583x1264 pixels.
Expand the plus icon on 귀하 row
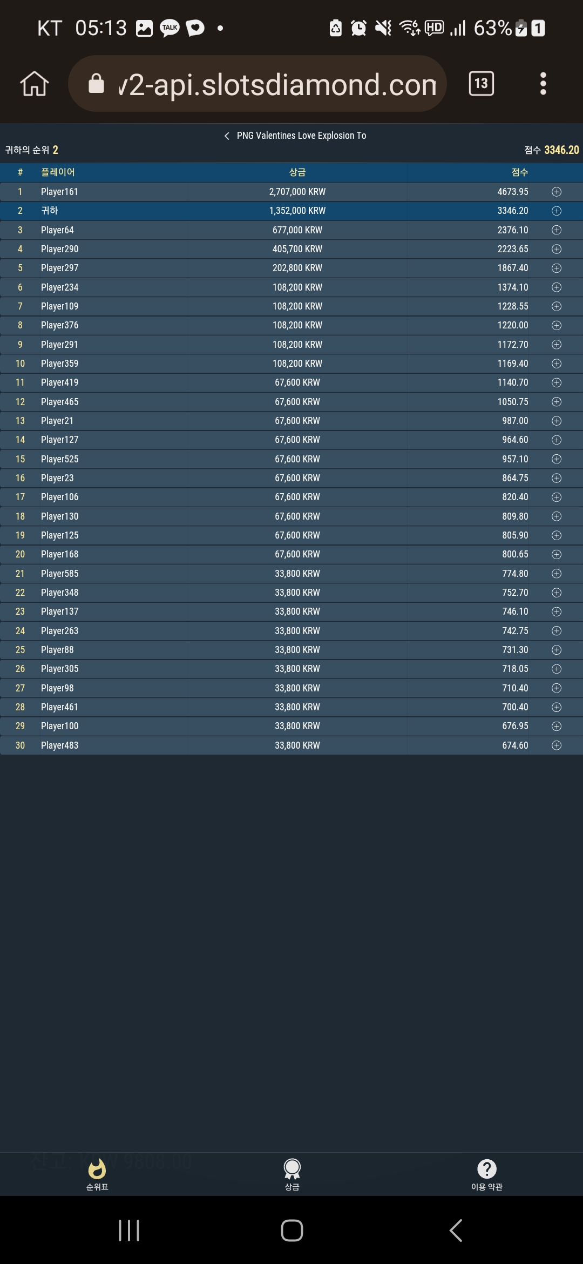[557, 211]
